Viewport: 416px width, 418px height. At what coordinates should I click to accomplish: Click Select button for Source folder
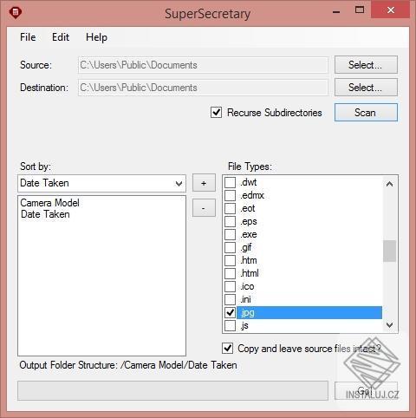366,65
